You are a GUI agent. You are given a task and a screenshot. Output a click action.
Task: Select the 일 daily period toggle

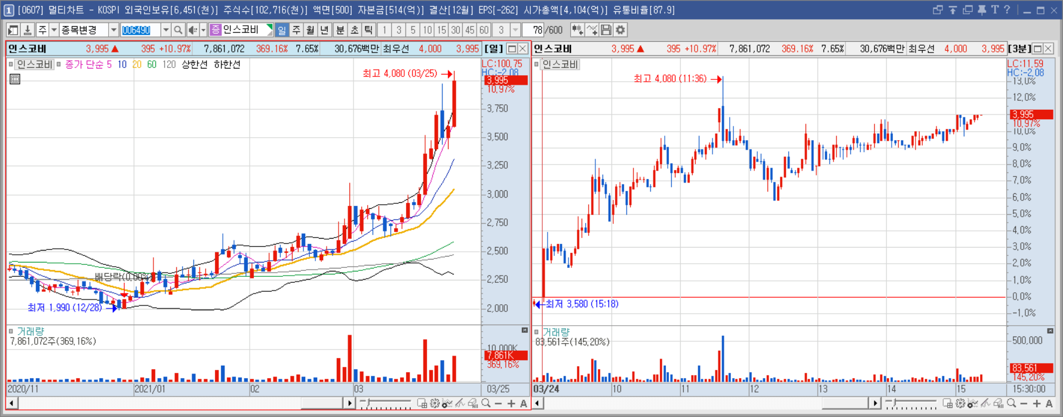click(282, 30)
